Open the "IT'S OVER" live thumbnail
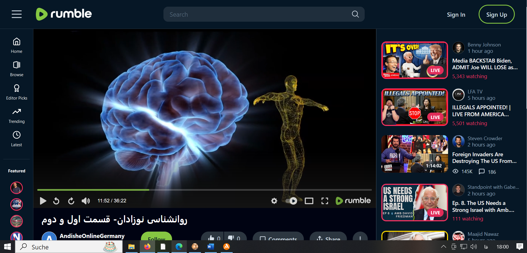This screenshot has height=253, width=527. (414, 60)
